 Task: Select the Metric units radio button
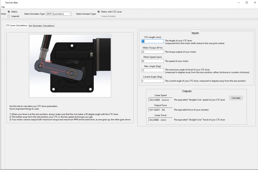[x=9, y=12]
